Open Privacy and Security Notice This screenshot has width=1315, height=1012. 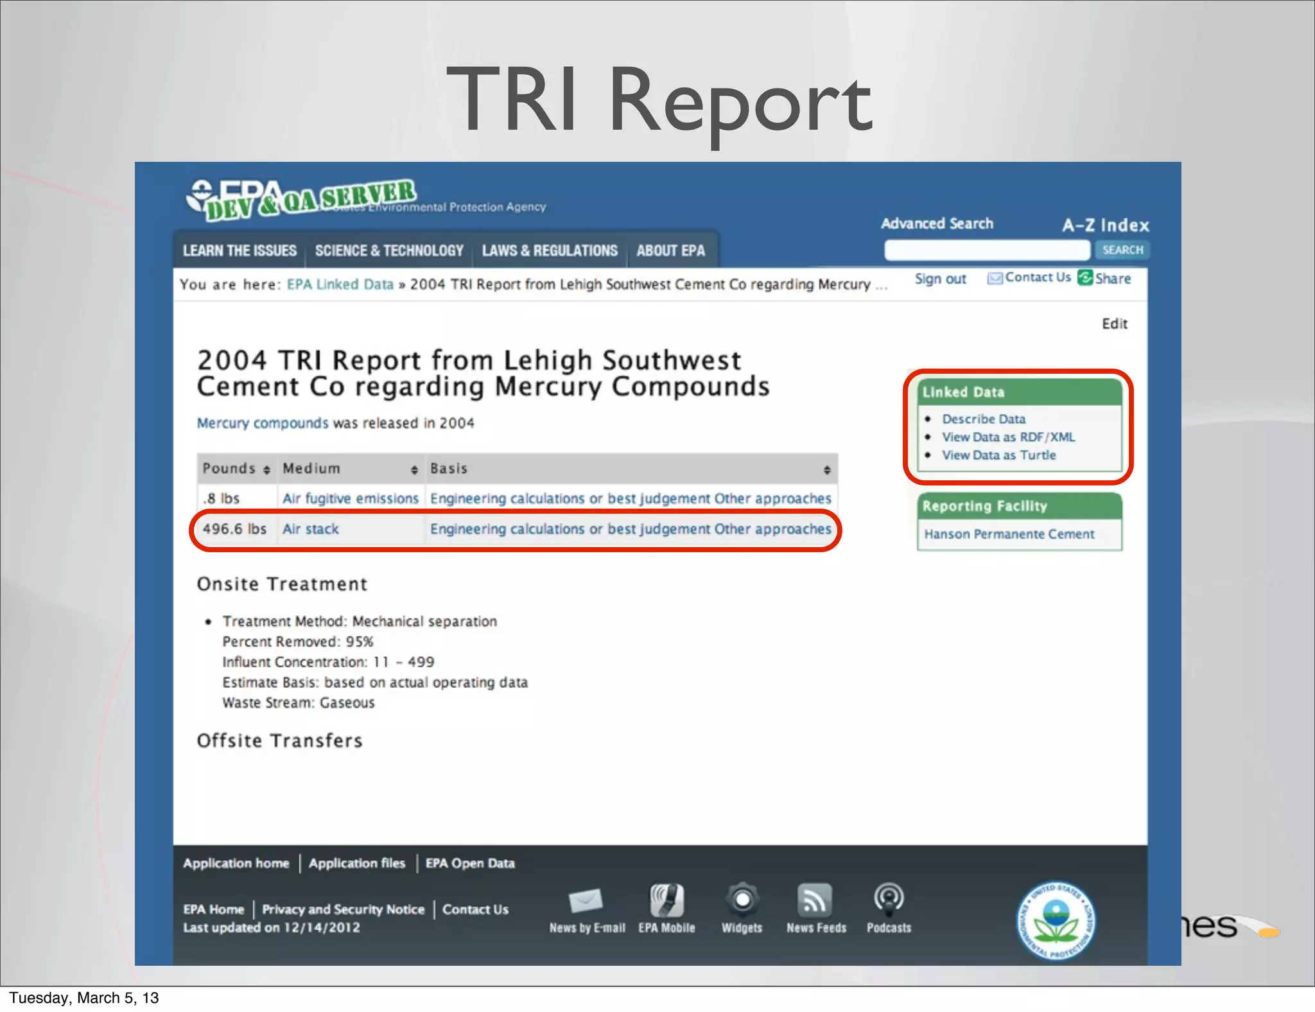point(344,909)
